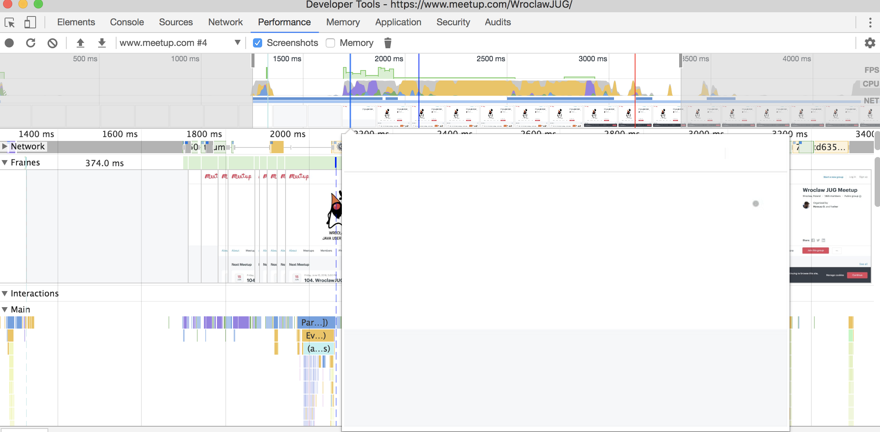Open capture settings gear icon
Viewport: 880px width, 432px height.
click(x=870, y=43)
